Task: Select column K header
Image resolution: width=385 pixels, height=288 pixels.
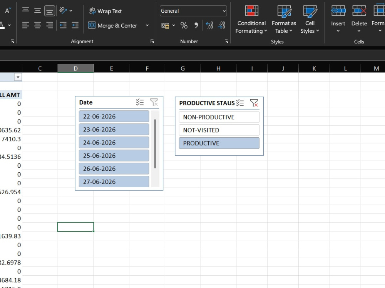Action: (314, 68)
